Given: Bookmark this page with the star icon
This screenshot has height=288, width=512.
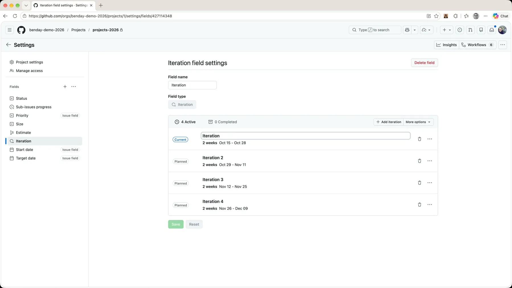Looking at the screenshot, I should 436,16.
